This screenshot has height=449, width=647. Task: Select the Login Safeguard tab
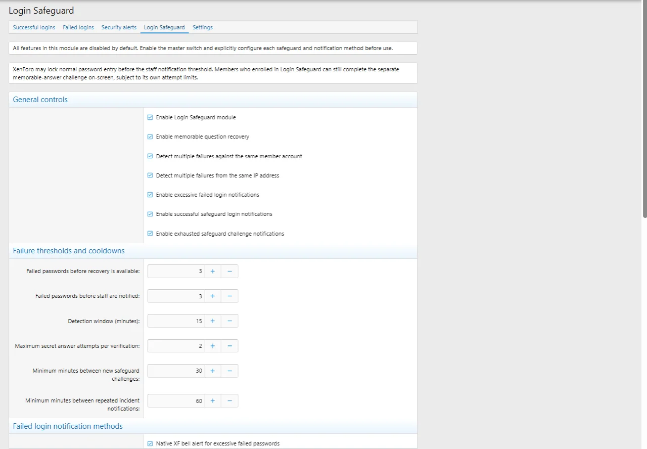click(164, 27)
